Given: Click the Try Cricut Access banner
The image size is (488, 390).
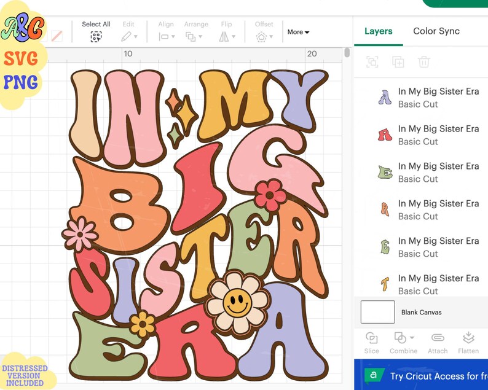Looking at the screenshot, I should (421, 375).
